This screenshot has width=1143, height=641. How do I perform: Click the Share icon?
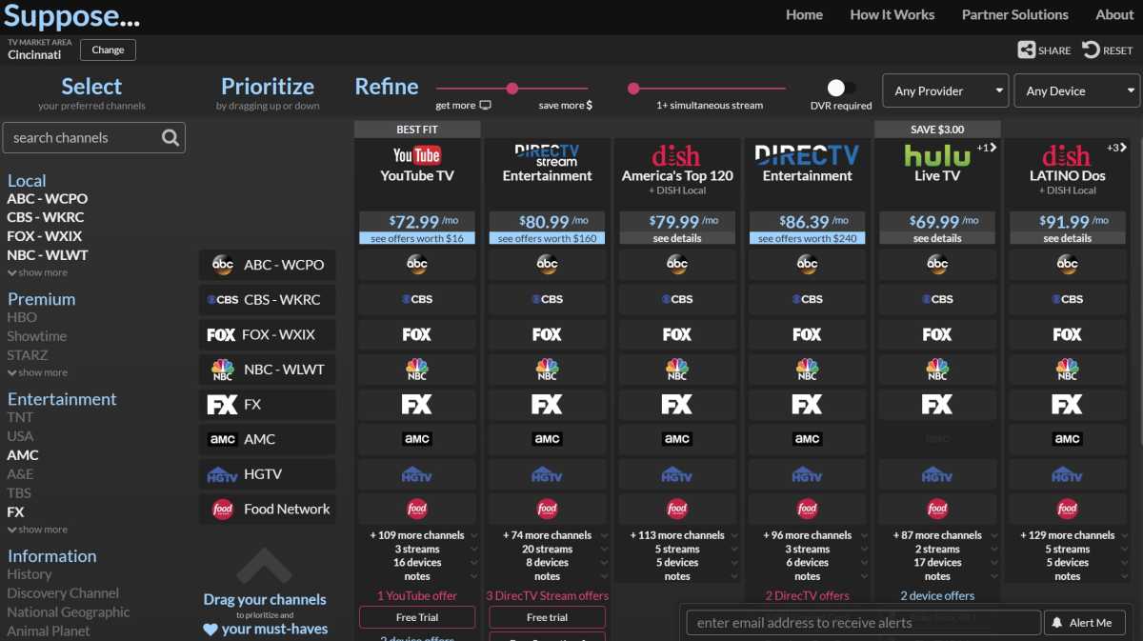[x=1026, y=50]
